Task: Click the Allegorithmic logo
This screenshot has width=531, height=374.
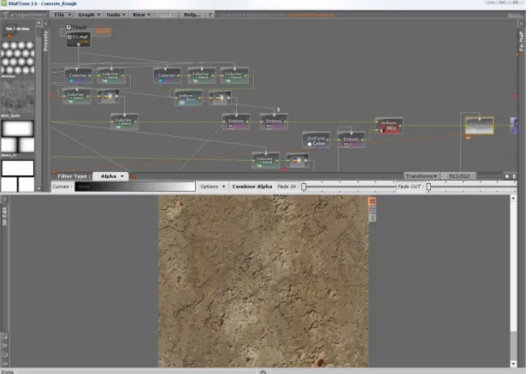Action: [25, 15]
